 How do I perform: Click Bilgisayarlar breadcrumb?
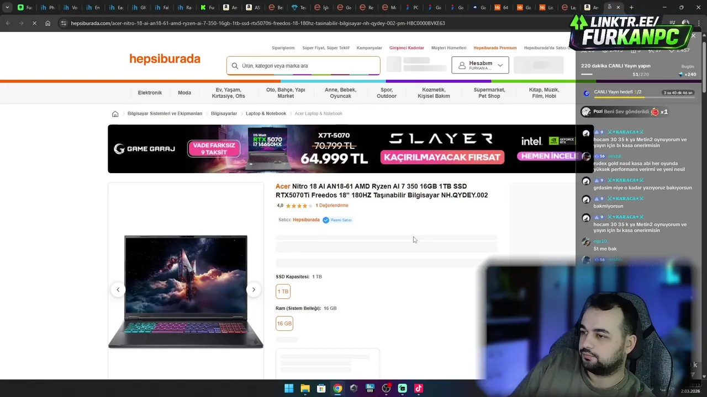(224, 114)
